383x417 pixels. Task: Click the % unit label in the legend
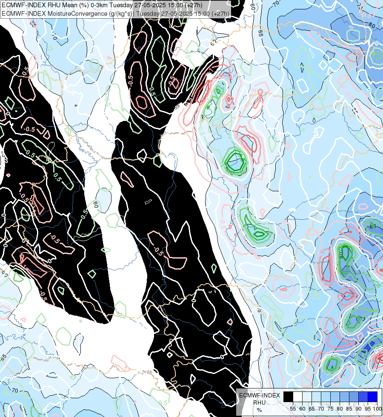259,410
